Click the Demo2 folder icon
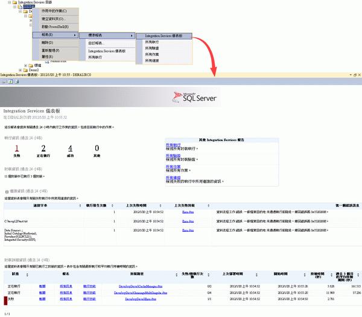This screenshot has height=317, width=362. [x=25, y=70]
